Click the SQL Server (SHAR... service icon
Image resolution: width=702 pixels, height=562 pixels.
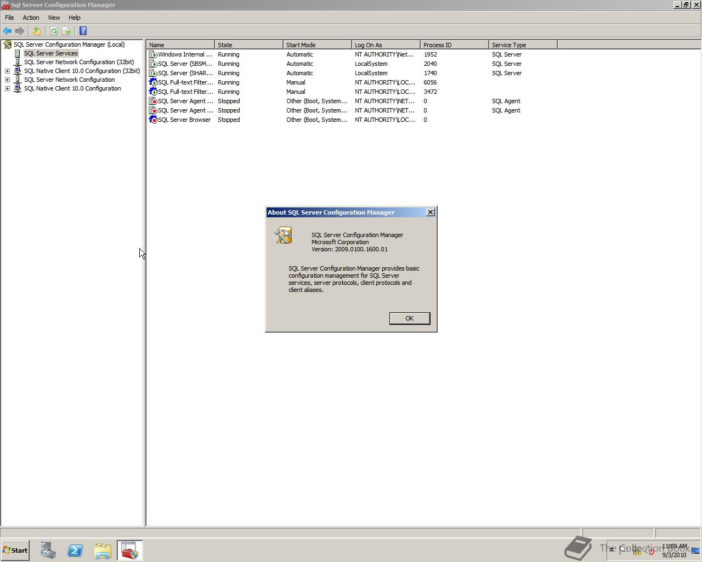pos(153,73)
